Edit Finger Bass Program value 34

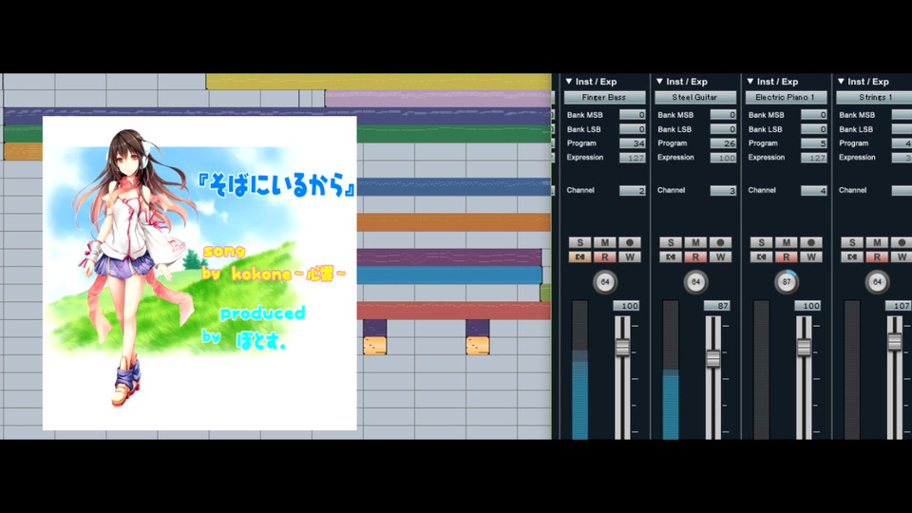pyautogui.click(x=633, y=143)
